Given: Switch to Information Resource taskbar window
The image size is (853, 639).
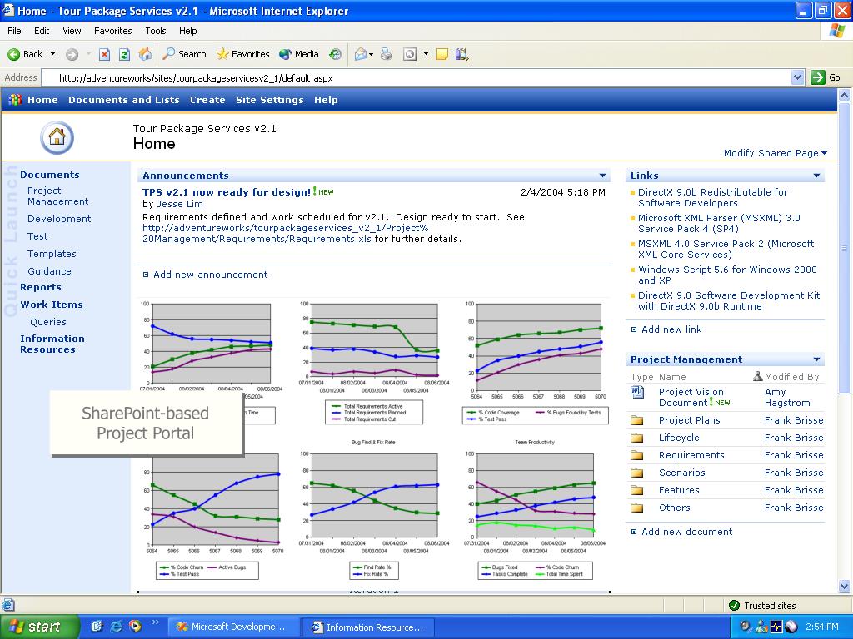Looking at the screenshot, I should pos(367,627).
